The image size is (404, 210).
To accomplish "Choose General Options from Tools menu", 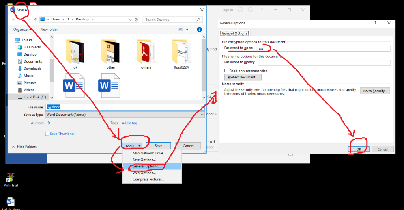I will coord(146,166).
